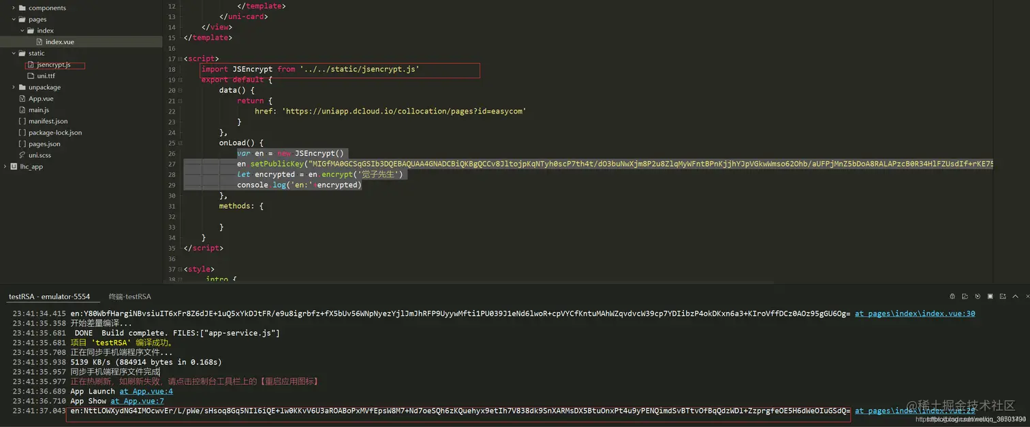Select the unpackage folder row
Screen dimensions: 1030x427
point(81,87)
